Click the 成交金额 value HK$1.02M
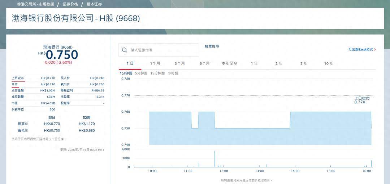The width and height of the screenshot is (390, 184). coord(48,90)
